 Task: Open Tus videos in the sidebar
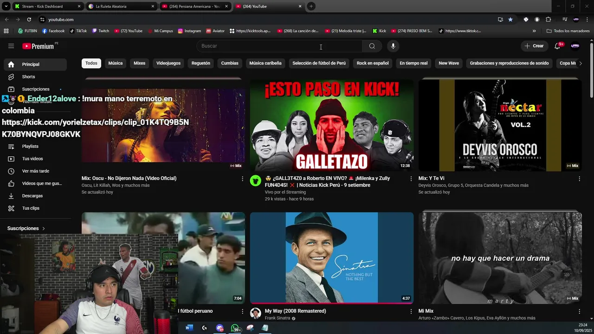pos(35,159)
